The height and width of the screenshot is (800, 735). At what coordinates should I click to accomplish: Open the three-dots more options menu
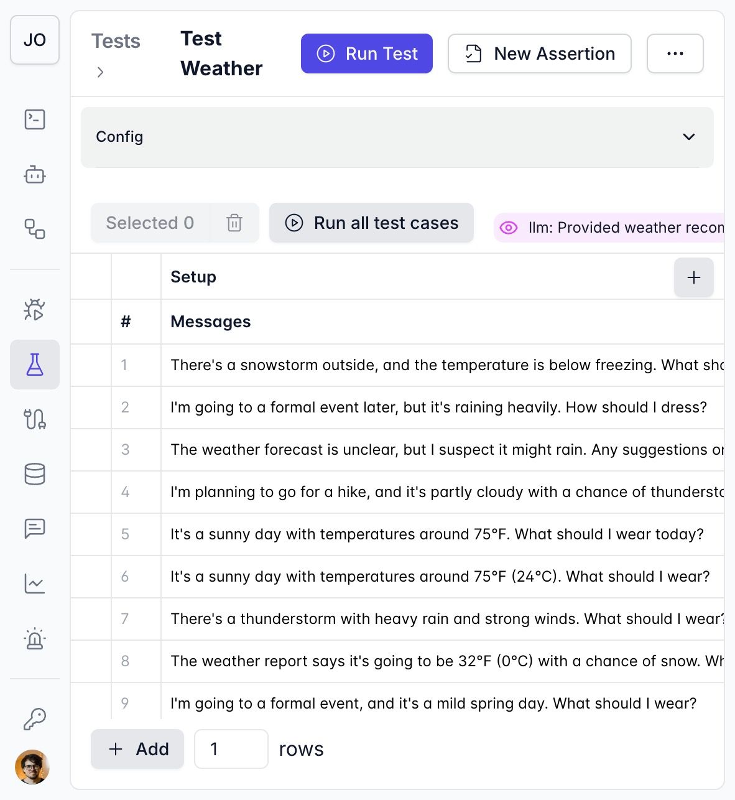[x=675, y=53]
